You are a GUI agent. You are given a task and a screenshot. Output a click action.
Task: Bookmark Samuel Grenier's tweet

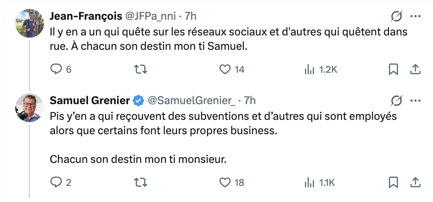pos(393,182)
